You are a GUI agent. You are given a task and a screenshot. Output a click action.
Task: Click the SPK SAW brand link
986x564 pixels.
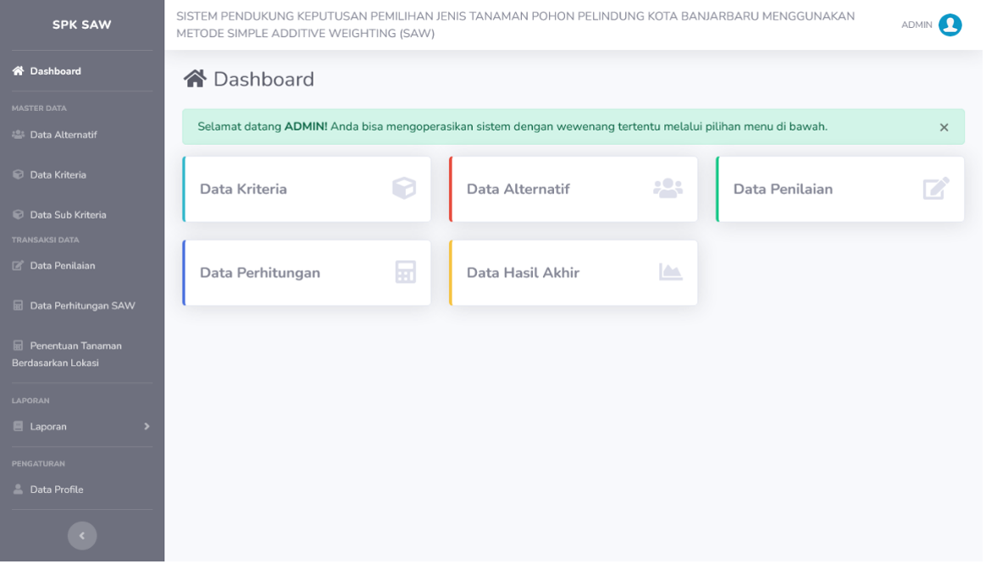point(82,25)
